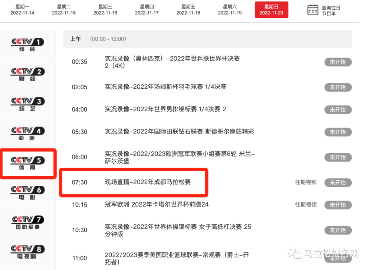Click 未开始 button for 05:30 program
The width and height of the screenshot is (371, 270).
(x=338, y=132)
